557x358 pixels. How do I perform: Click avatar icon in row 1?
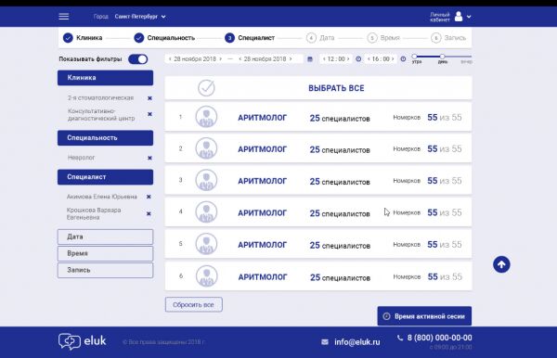tap(206, 117)
